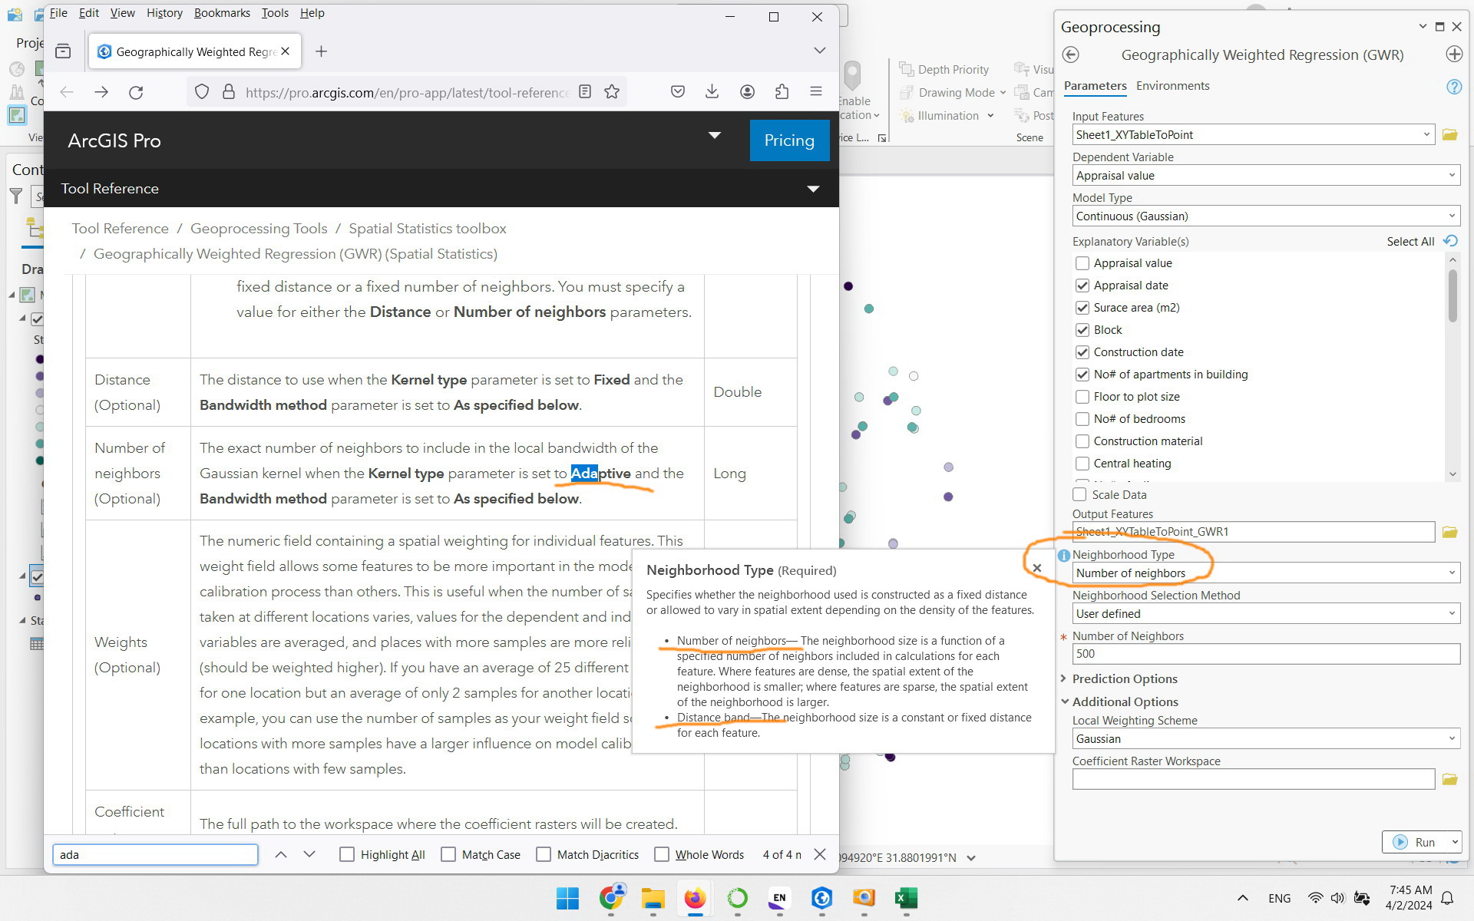Enable the Scale Data option
The height and width of the screenshot is (921, 1474).
(x=1080, y=495)
